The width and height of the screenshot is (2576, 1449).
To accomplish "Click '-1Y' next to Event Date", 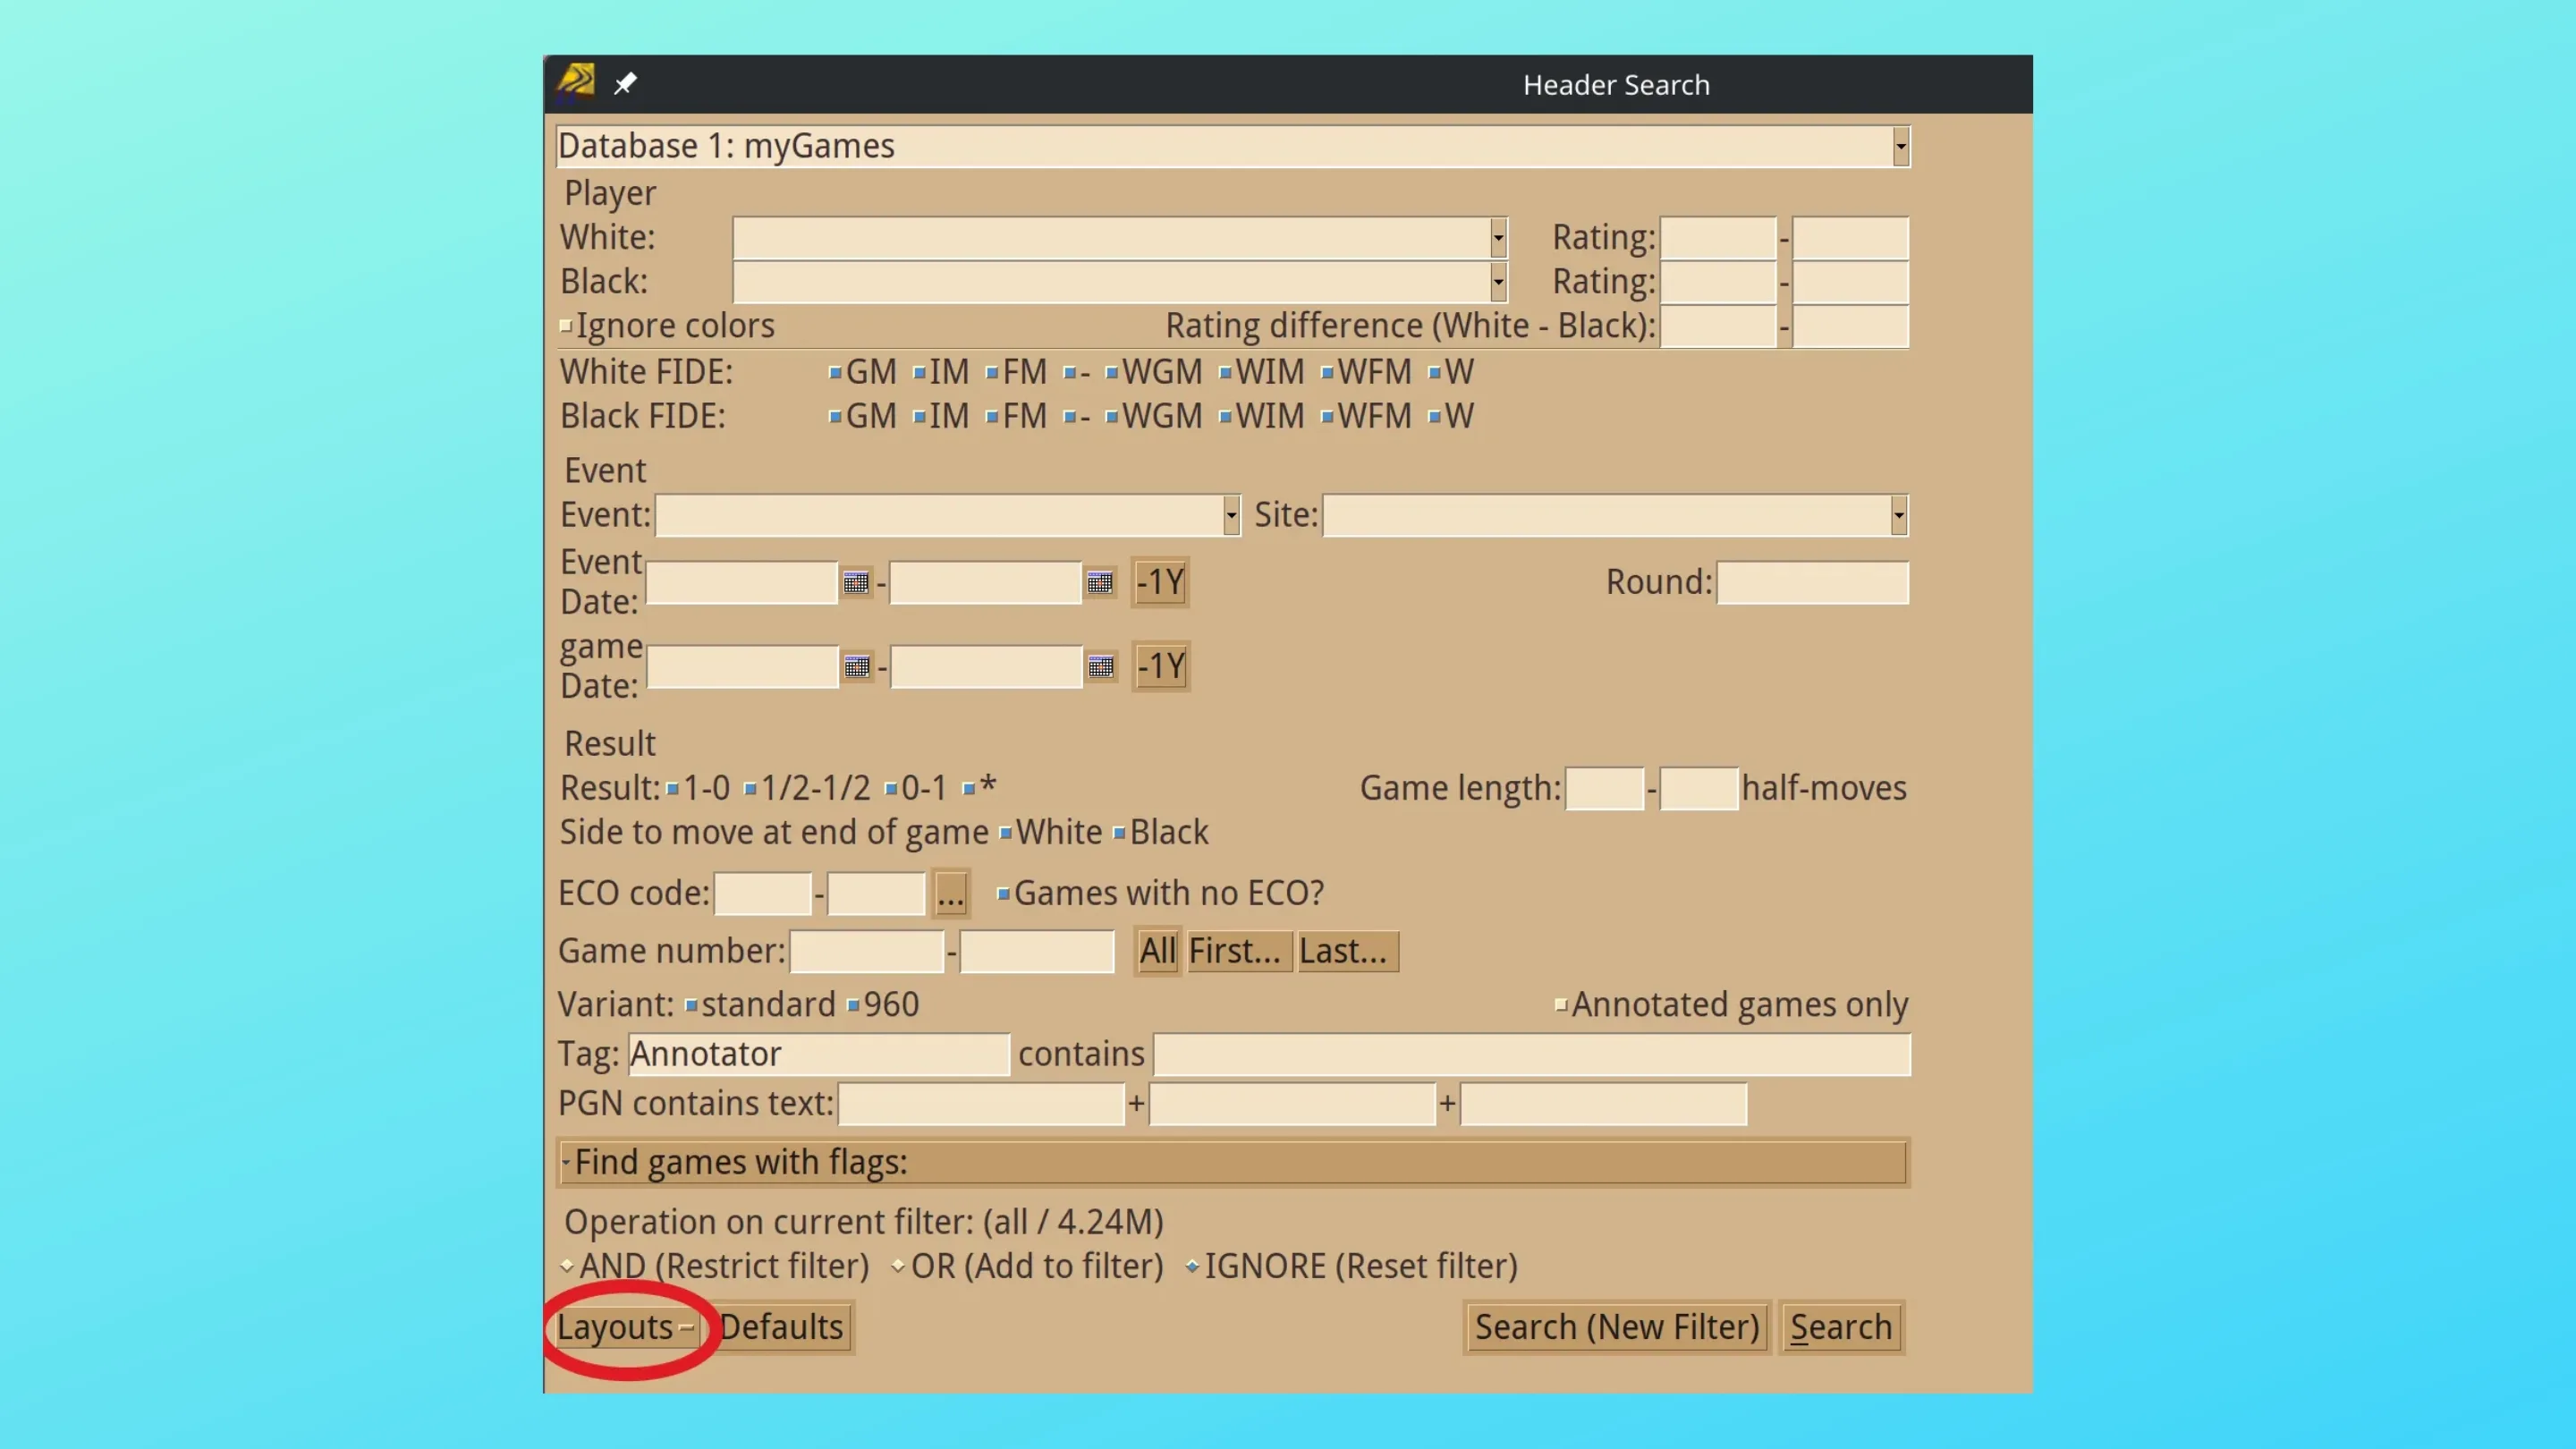I will 1159,583.
